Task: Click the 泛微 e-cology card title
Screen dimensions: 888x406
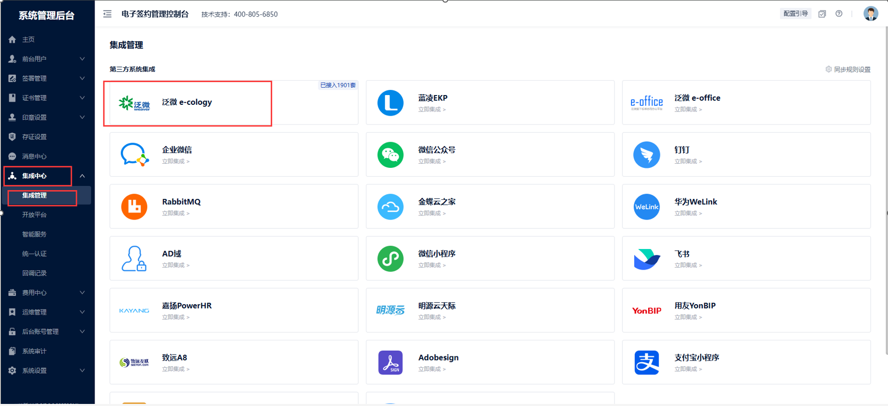Action: (x=187, y=102)
